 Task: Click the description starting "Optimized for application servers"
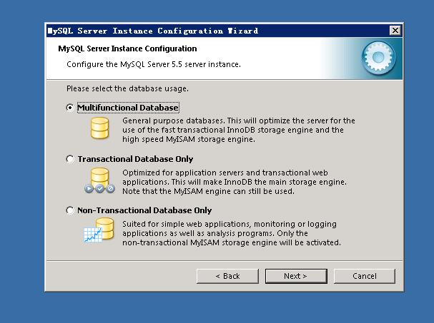pos(235,182)
